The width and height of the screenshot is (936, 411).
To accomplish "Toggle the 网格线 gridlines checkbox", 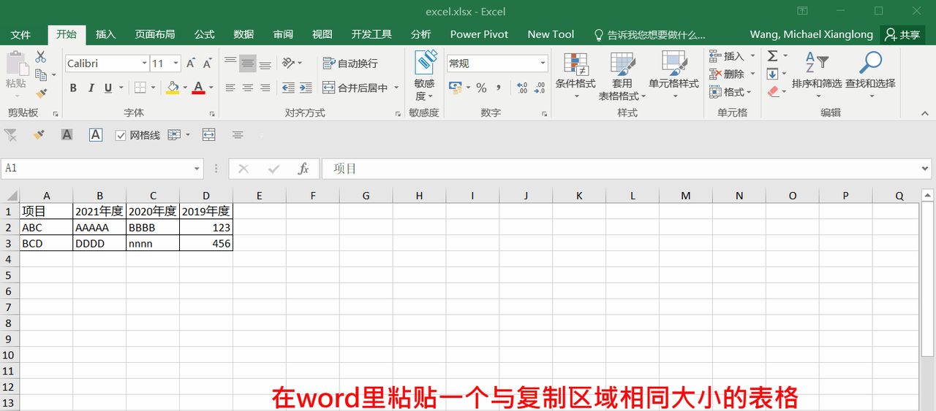I will tap(121, 135).
